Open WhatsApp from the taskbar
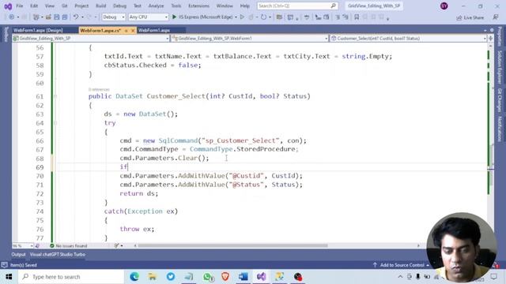This screenshot has width=506, height=284. [x=207, y=277]
